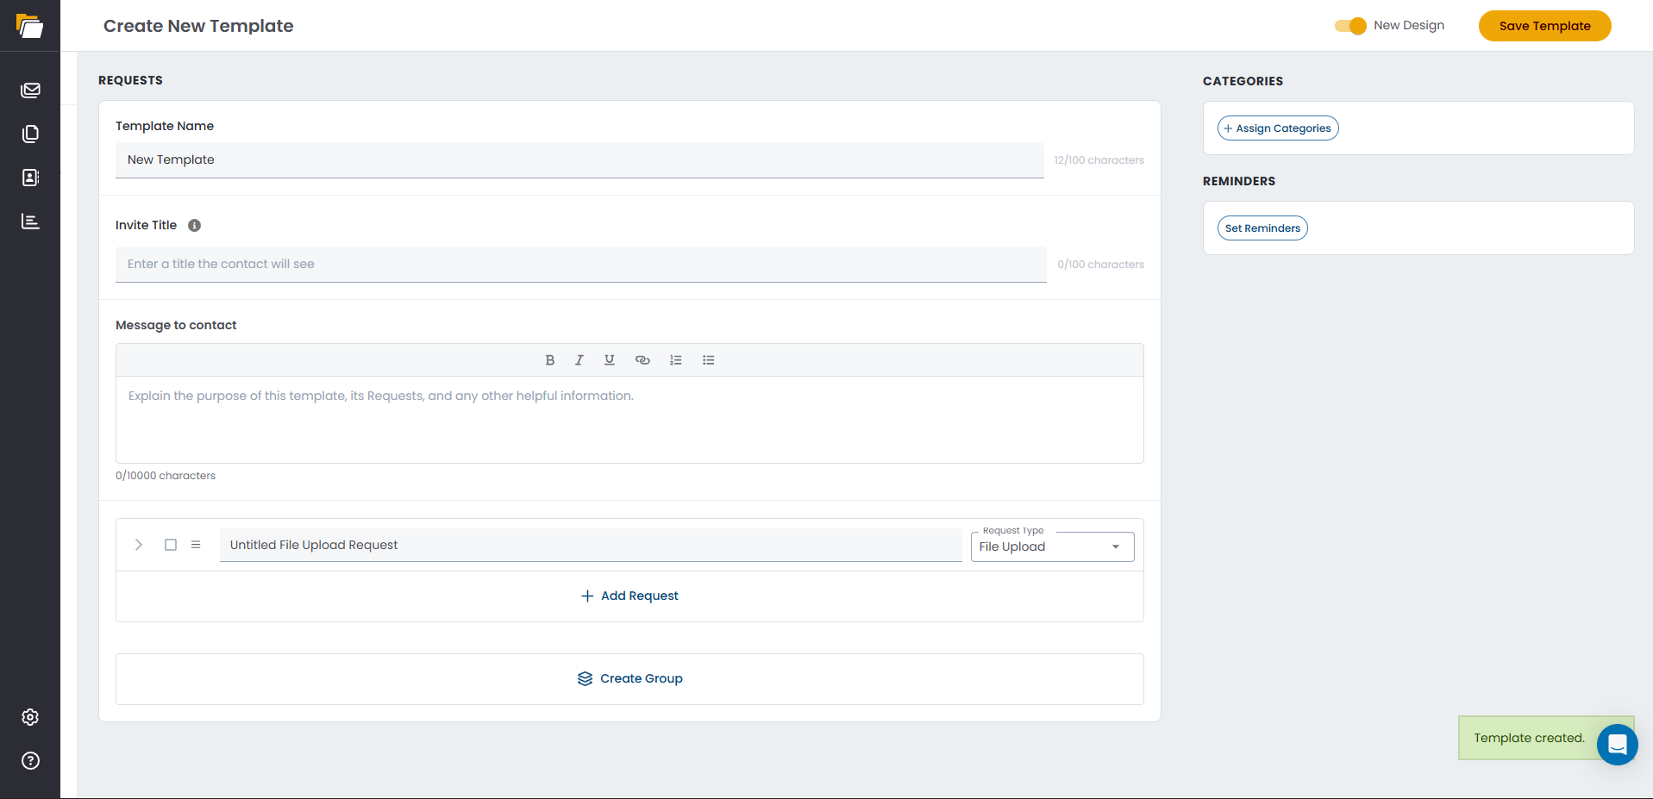Open the Request Type File Upload dropdown
Screen dimensions: 1653x799
pos(1052,546)
